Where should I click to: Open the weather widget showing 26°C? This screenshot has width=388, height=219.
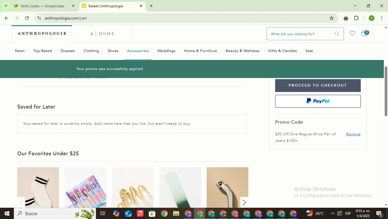point(315,213)
